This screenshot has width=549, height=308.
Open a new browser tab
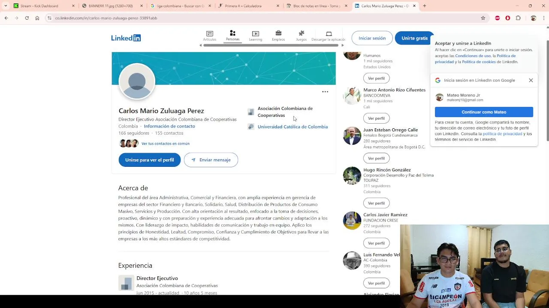tap(425, 6)
